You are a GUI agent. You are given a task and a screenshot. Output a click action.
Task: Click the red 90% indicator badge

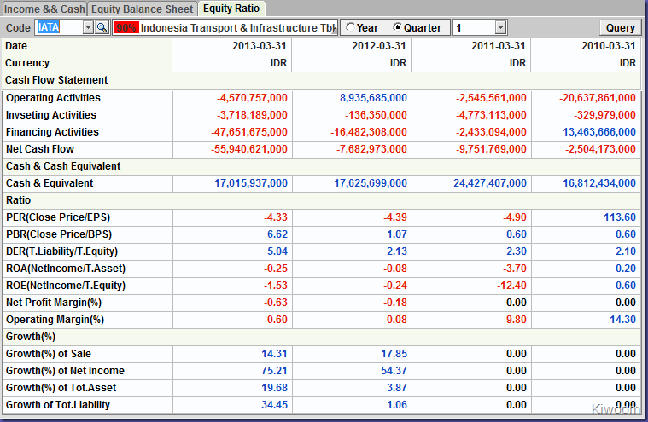point(126,27)
